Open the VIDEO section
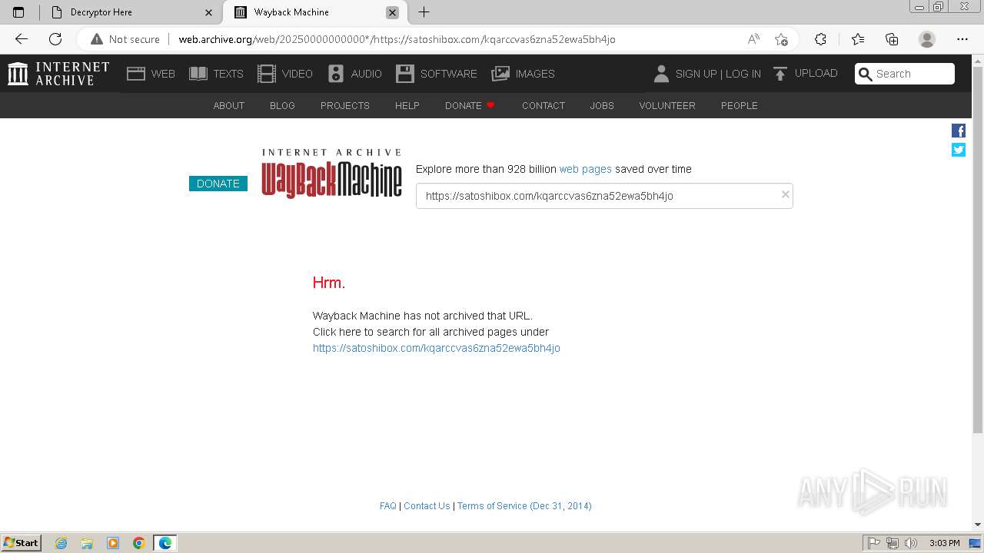 [285, 74]
